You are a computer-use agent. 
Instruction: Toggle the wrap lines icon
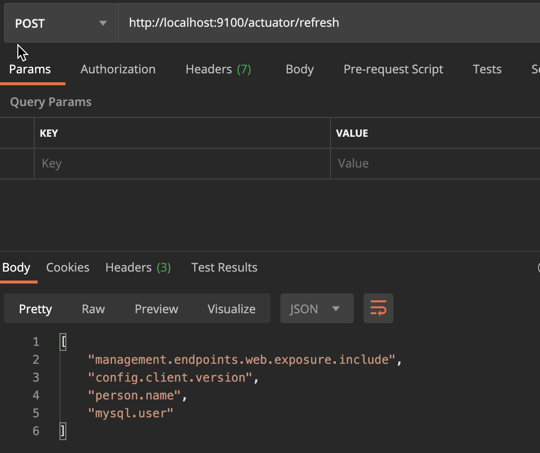[378, 309]
